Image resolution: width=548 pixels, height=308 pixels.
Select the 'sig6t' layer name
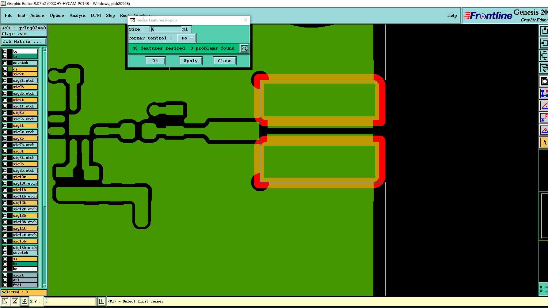coord(25,126)
